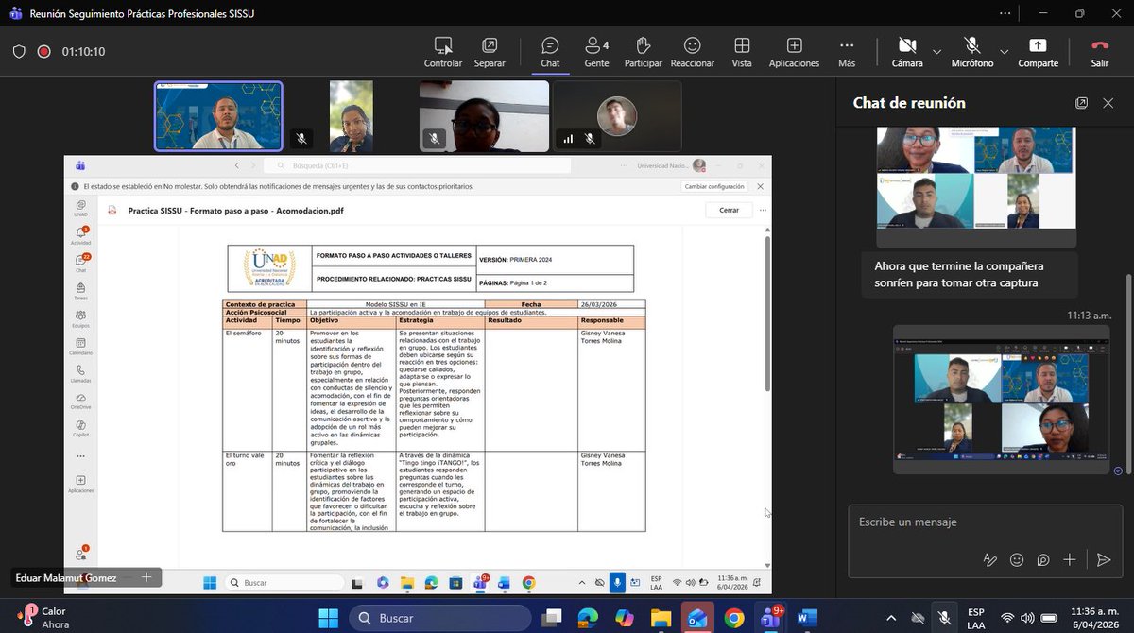
Task: Open the Vista layout menu
Action: (x=742, y=51)
